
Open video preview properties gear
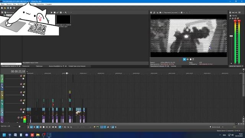[151, 13]
